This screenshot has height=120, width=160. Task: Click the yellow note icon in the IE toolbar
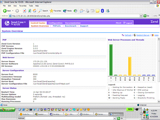point(97,11)
